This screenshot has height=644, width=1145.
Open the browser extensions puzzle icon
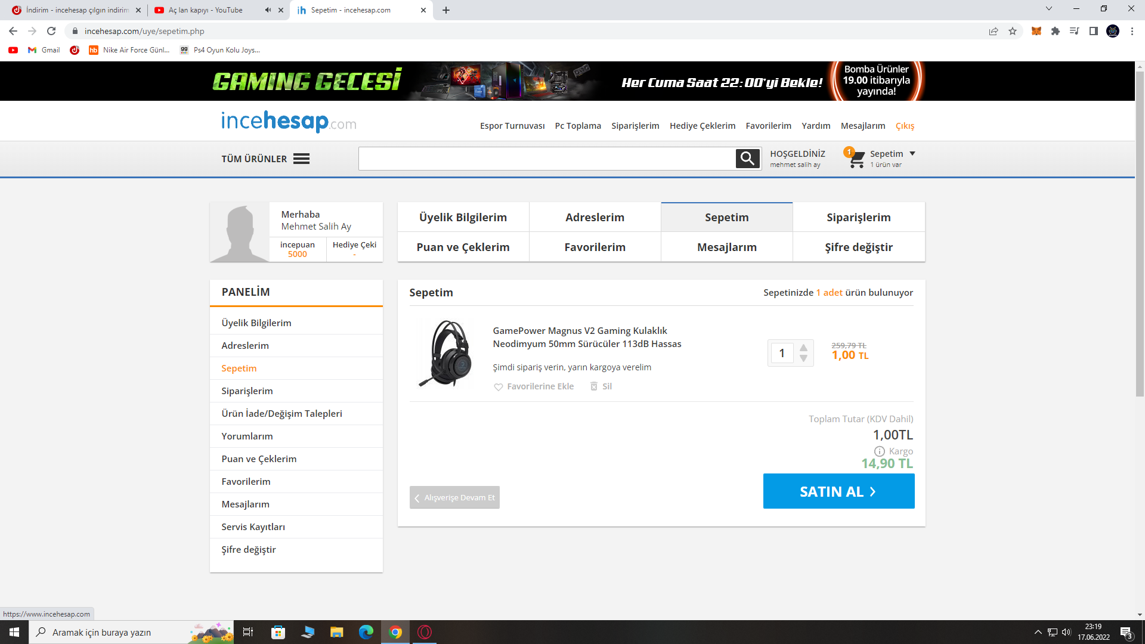click(1056, 31)
